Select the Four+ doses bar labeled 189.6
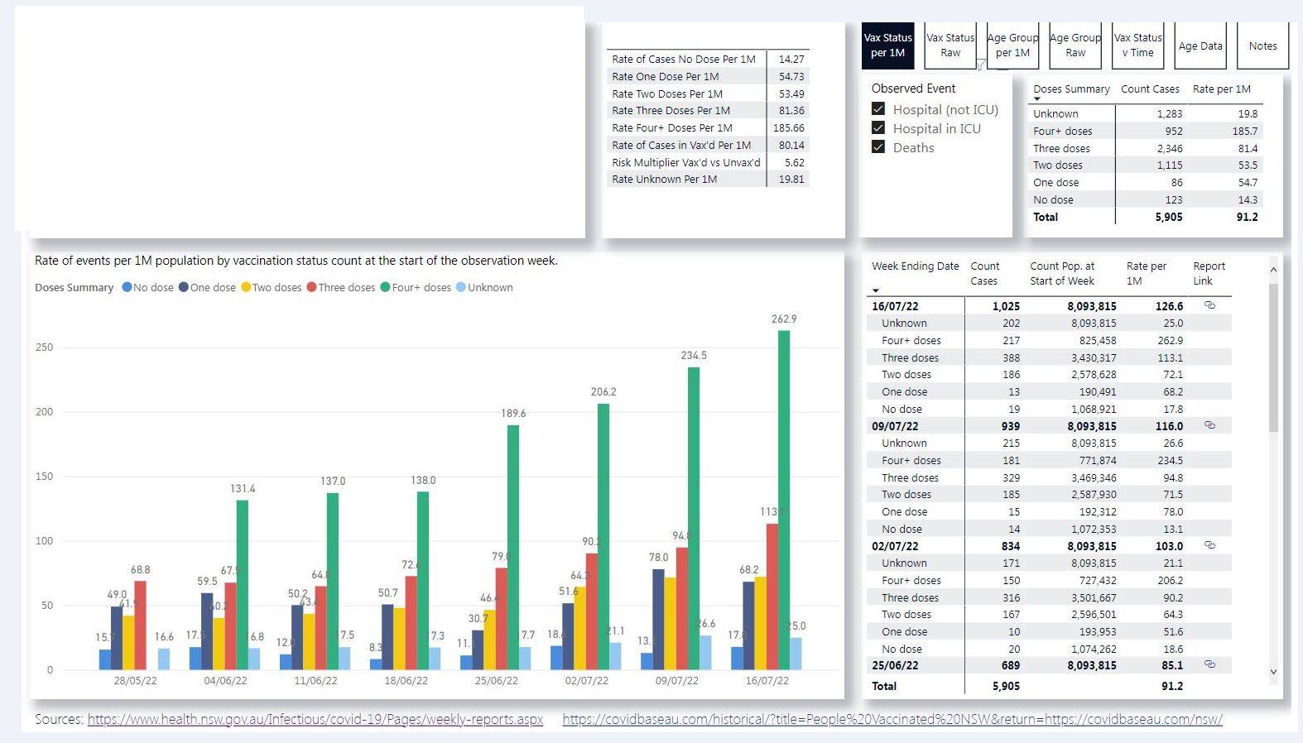The height and width of the screenshot is (743, 1303). [513, 547]
